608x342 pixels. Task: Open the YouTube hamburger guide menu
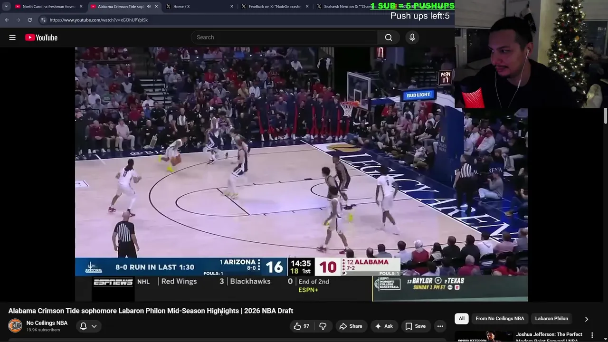[x=12, y=38]
